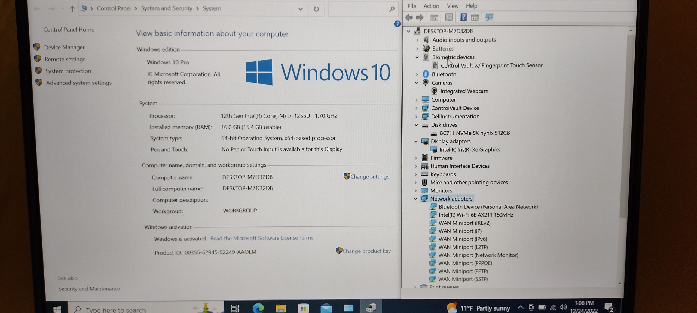Viewport: 697px width, 313px height.
Task: Click the Properties icon in Device Manager toolbar
Action: click(x=449, y=18)
